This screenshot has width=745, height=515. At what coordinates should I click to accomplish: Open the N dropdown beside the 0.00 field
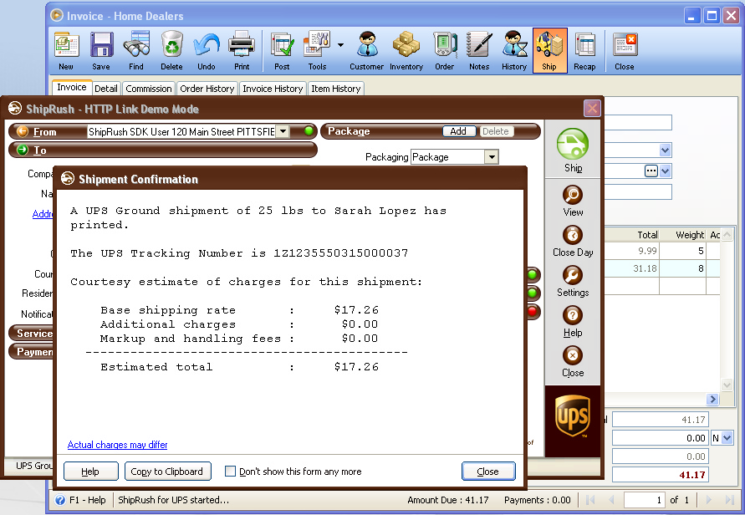[x=727, y=438]
